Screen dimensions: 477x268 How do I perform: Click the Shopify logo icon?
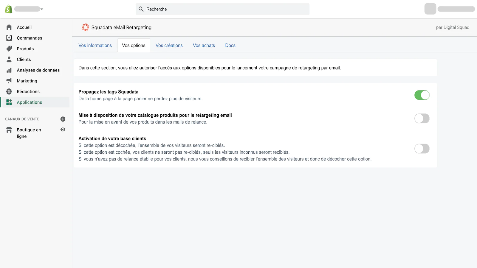[9, 9]
